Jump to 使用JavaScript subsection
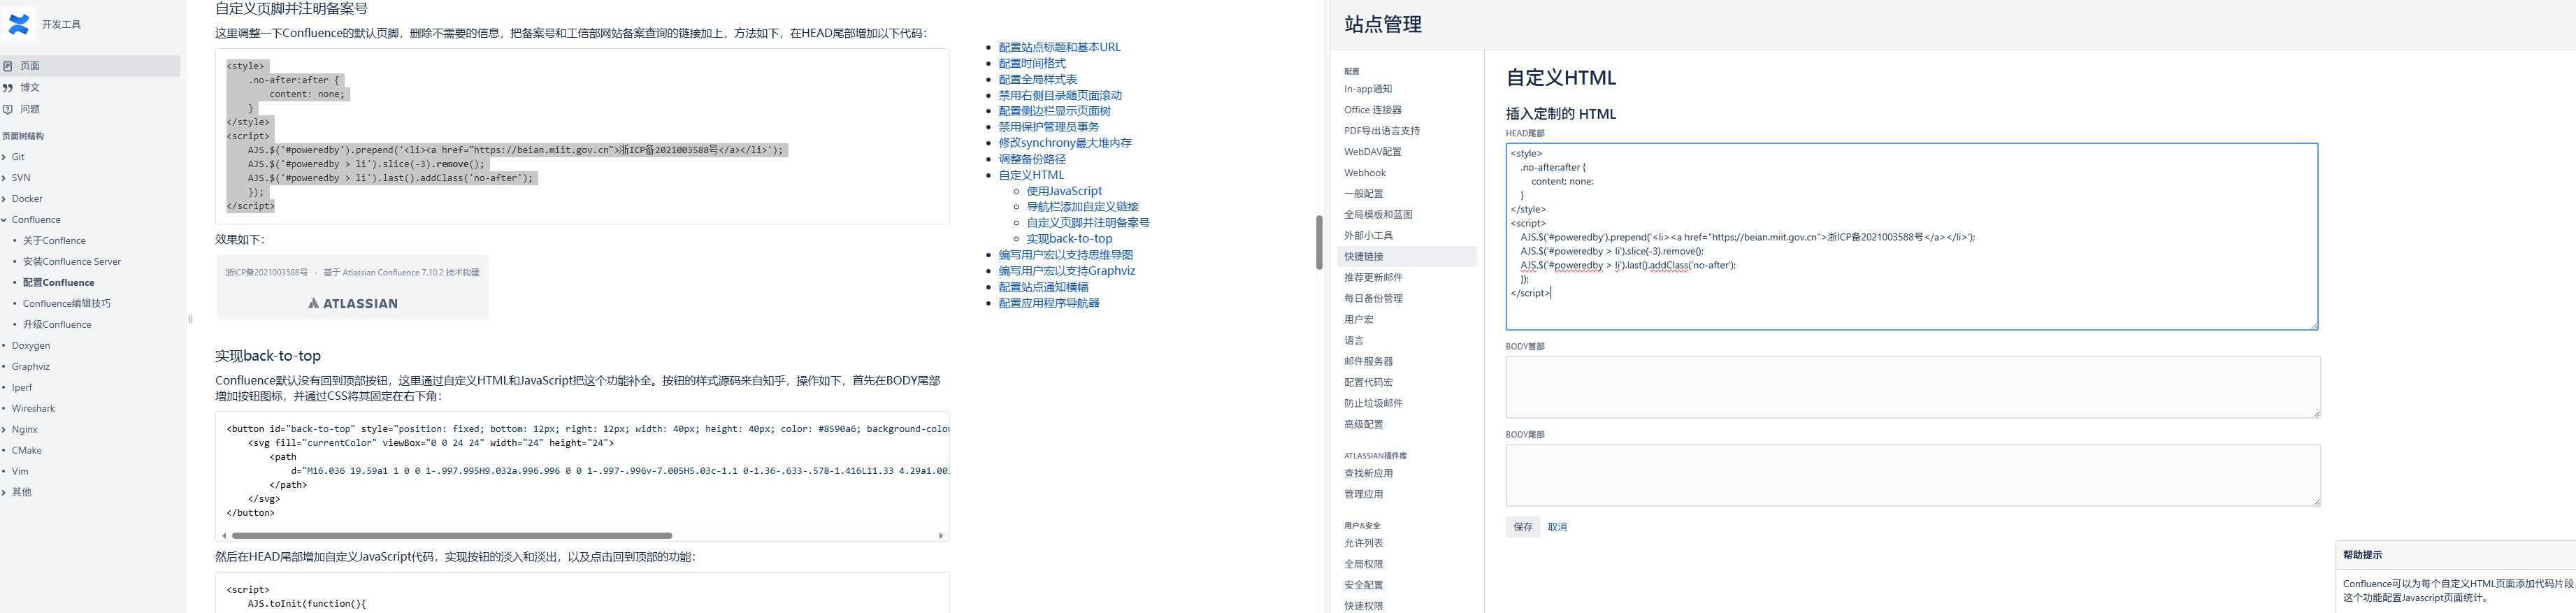The height and width of the screenshot is (613, 2576). (x=1064, y=191)
